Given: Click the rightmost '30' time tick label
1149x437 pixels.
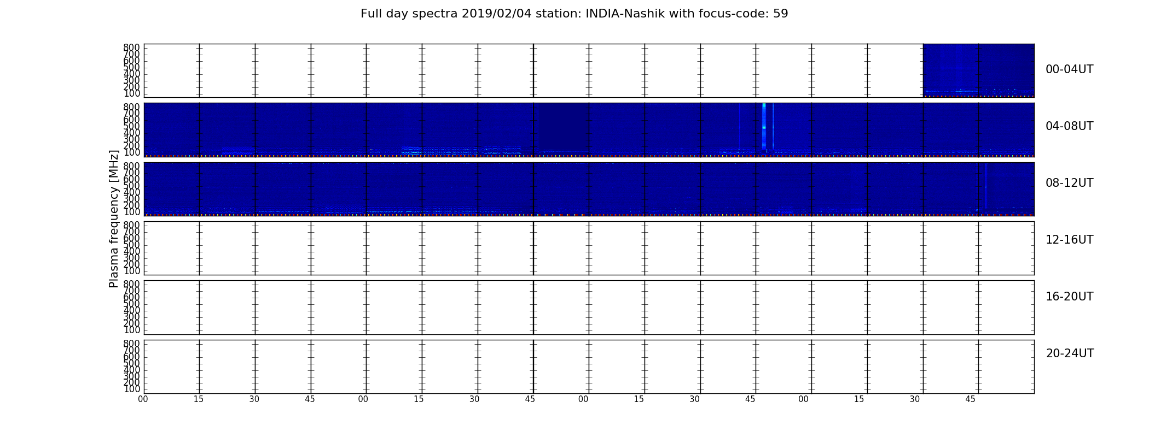Looking at the screenshot, I should point(915,399).
